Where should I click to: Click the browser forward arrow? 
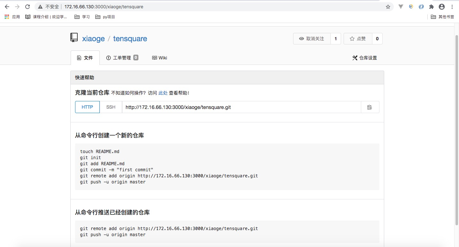coord(17,7)
